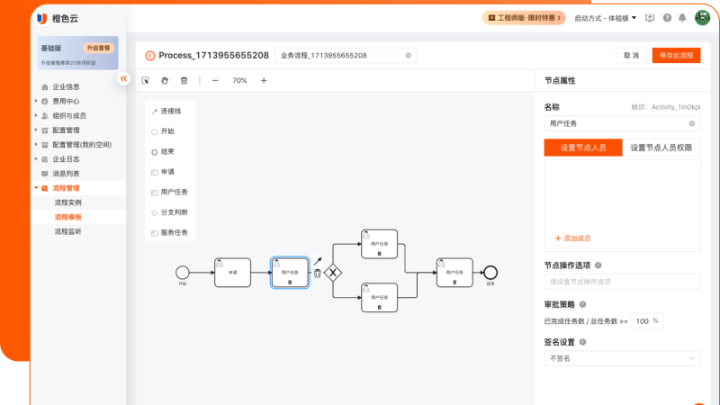This screenshot has width=720, height=405.
Task: Click the 保存此流程 button
Action: tap(677, 56)
